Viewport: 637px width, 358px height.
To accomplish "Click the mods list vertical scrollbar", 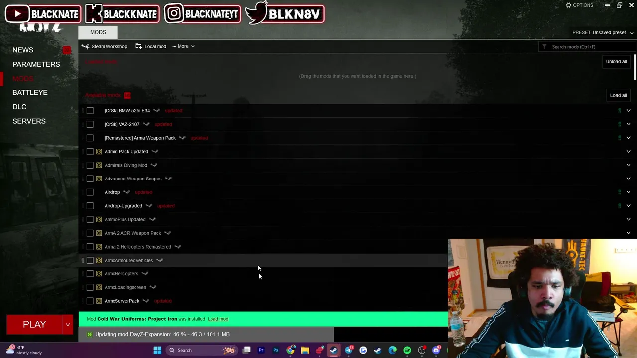I will coord(635,67).
